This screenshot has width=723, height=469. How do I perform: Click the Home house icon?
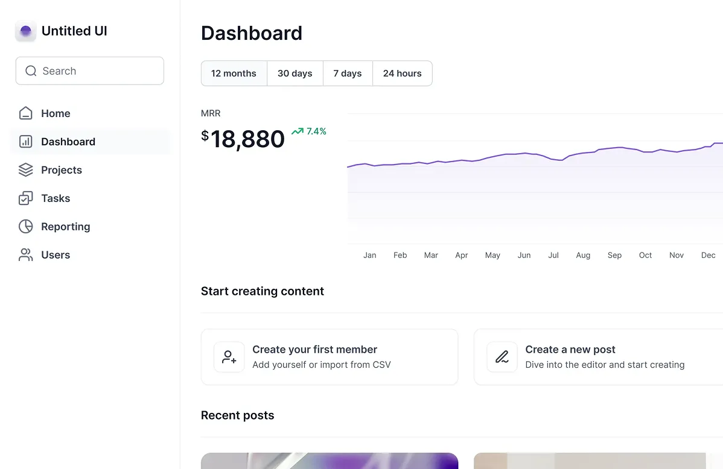click(26, 113)
